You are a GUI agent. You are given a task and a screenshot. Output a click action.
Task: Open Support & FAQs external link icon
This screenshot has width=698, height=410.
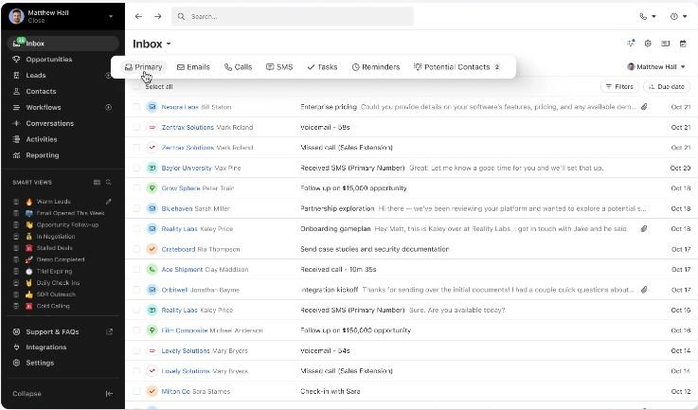click(109, 331)
